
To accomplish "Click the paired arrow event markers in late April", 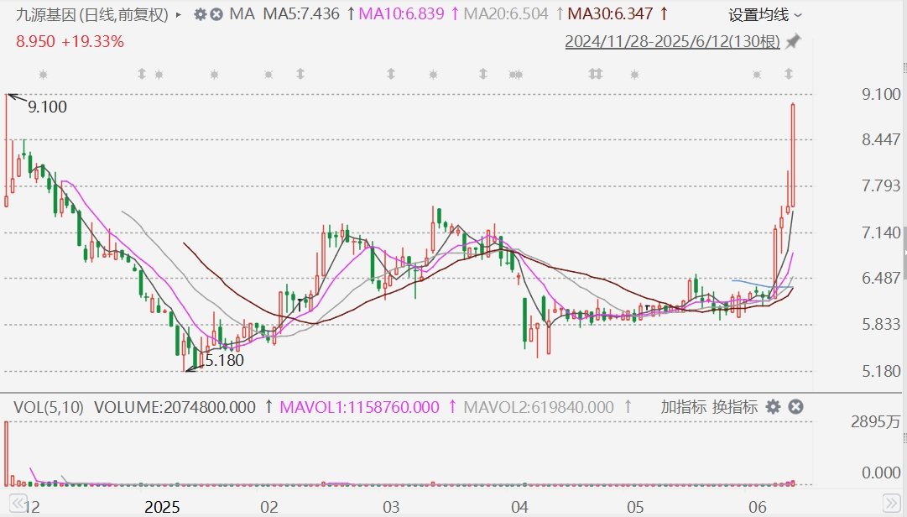I will point(595,74).
